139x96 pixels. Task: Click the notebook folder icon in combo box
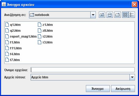pyautogui.click(x=32, y=15)
